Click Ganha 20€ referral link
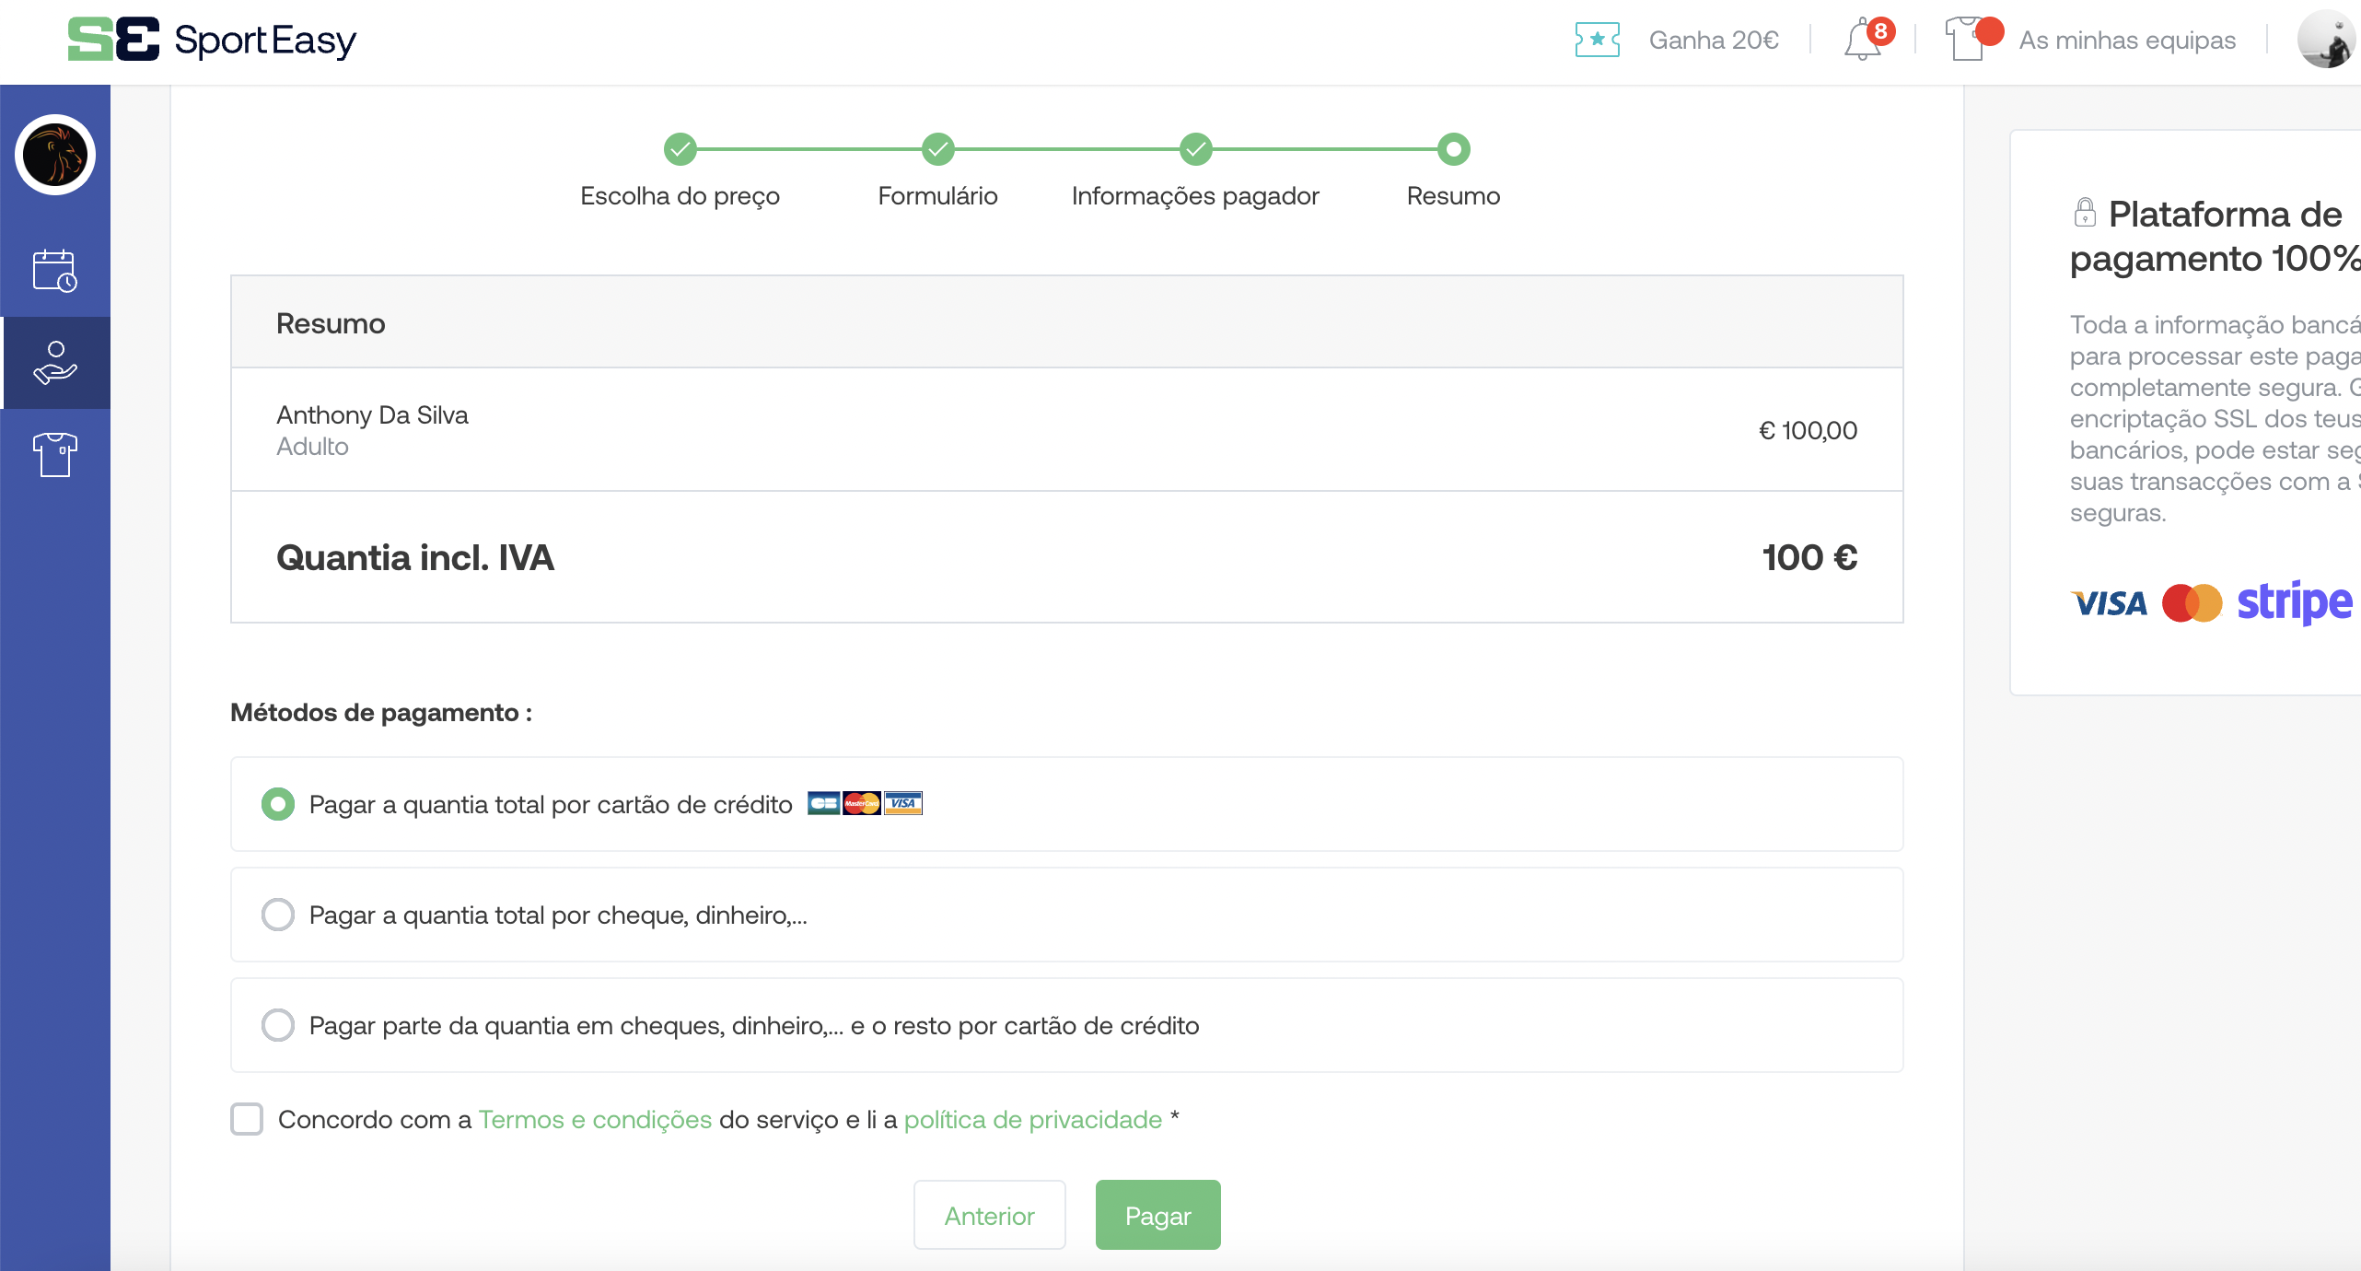The width and height of the screenshot is (2361, 1271). [1713, 41]
